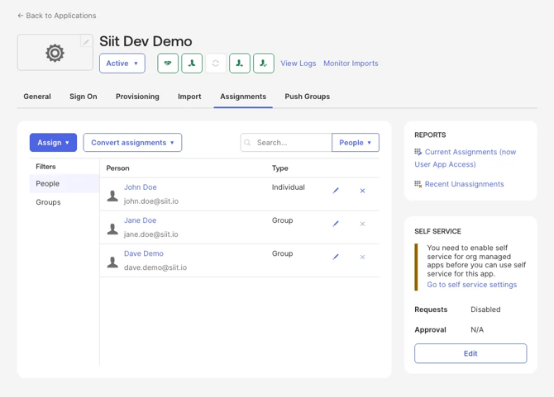The height and width of the screenshot is (397, 554).
Task: Go back to Applications
Action: [x=56, y=16]
